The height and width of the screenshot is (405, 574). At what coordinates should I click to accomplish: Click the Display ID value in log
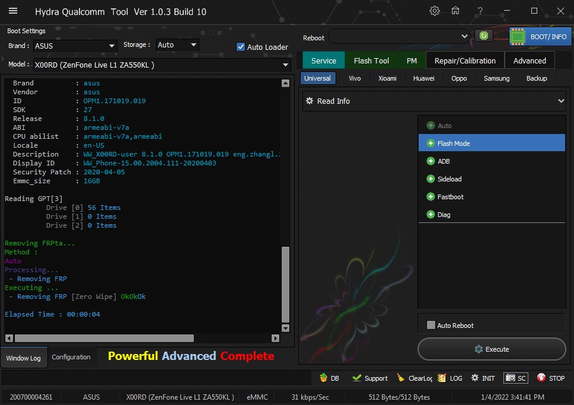coord(149,163)
